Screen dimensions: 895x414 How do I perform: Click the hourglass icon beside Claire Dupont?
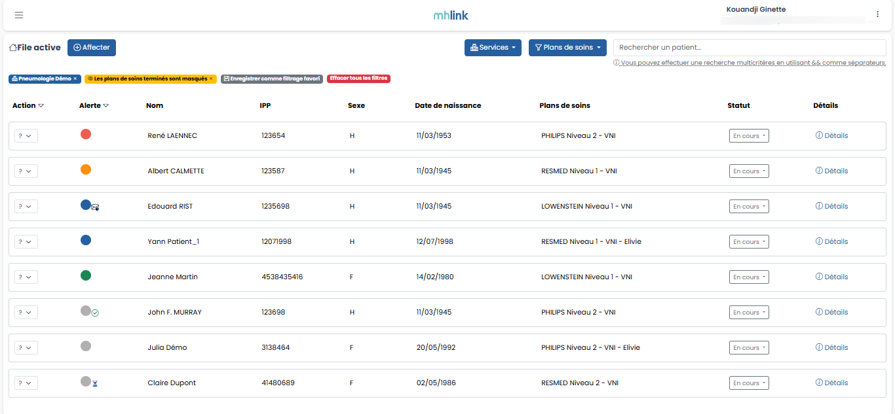pyautogui.click(x=95, y=384)
